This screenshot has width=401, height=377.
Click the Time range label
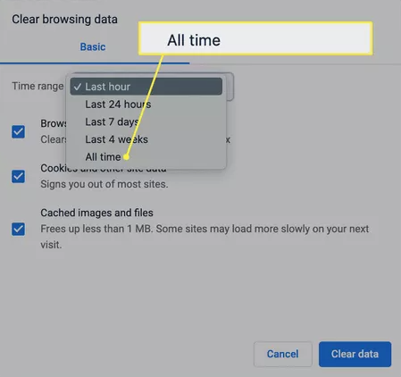click(x=38, y=86)
